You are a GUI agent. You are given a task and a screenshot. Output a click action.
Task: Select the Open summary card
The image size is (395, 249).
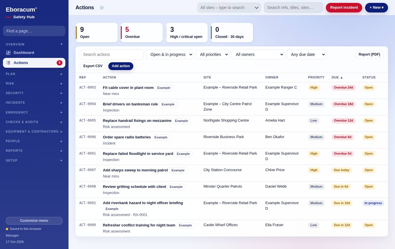pos(97,33)
